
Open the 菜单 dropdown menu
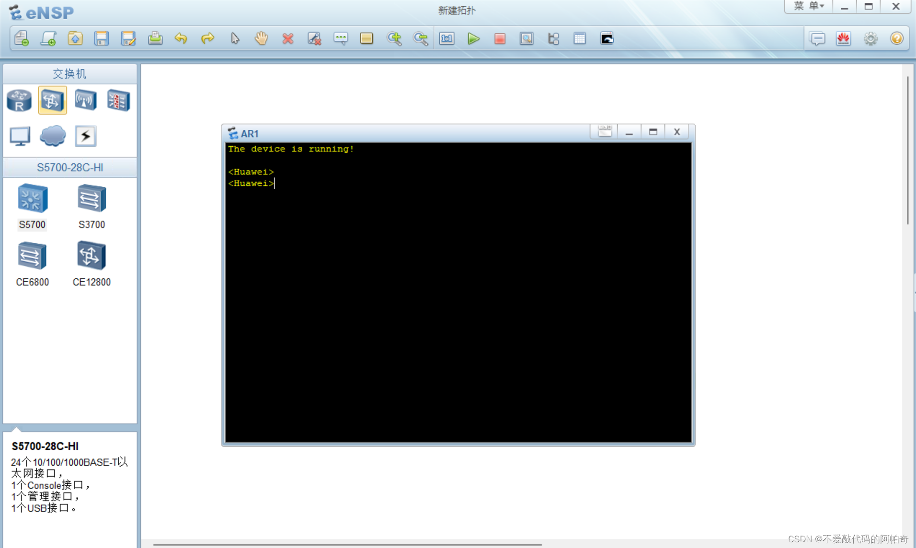[x=809, y=6]
